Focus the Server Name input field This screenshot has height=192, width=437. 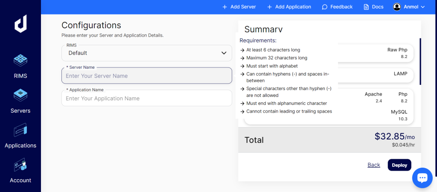point(146,76)
